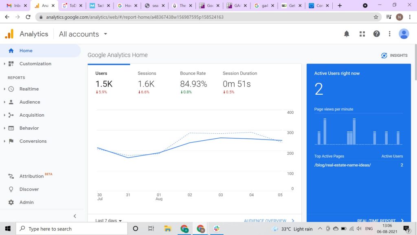The image size is (417, 235).
Task: Click the Active Users right now count 2
Action: pos(318,89)
